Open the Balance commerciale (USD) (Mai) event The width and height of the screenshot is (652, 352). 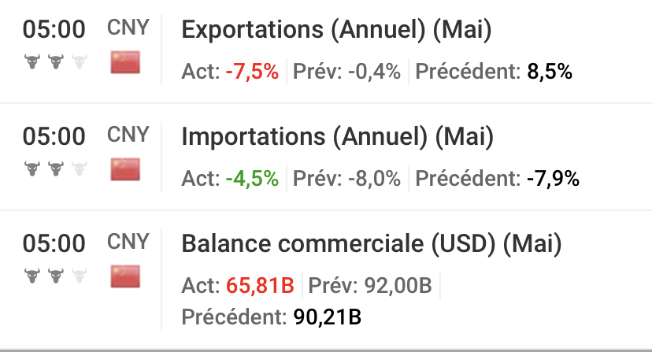pyautogui.click(x=372, y=244)
